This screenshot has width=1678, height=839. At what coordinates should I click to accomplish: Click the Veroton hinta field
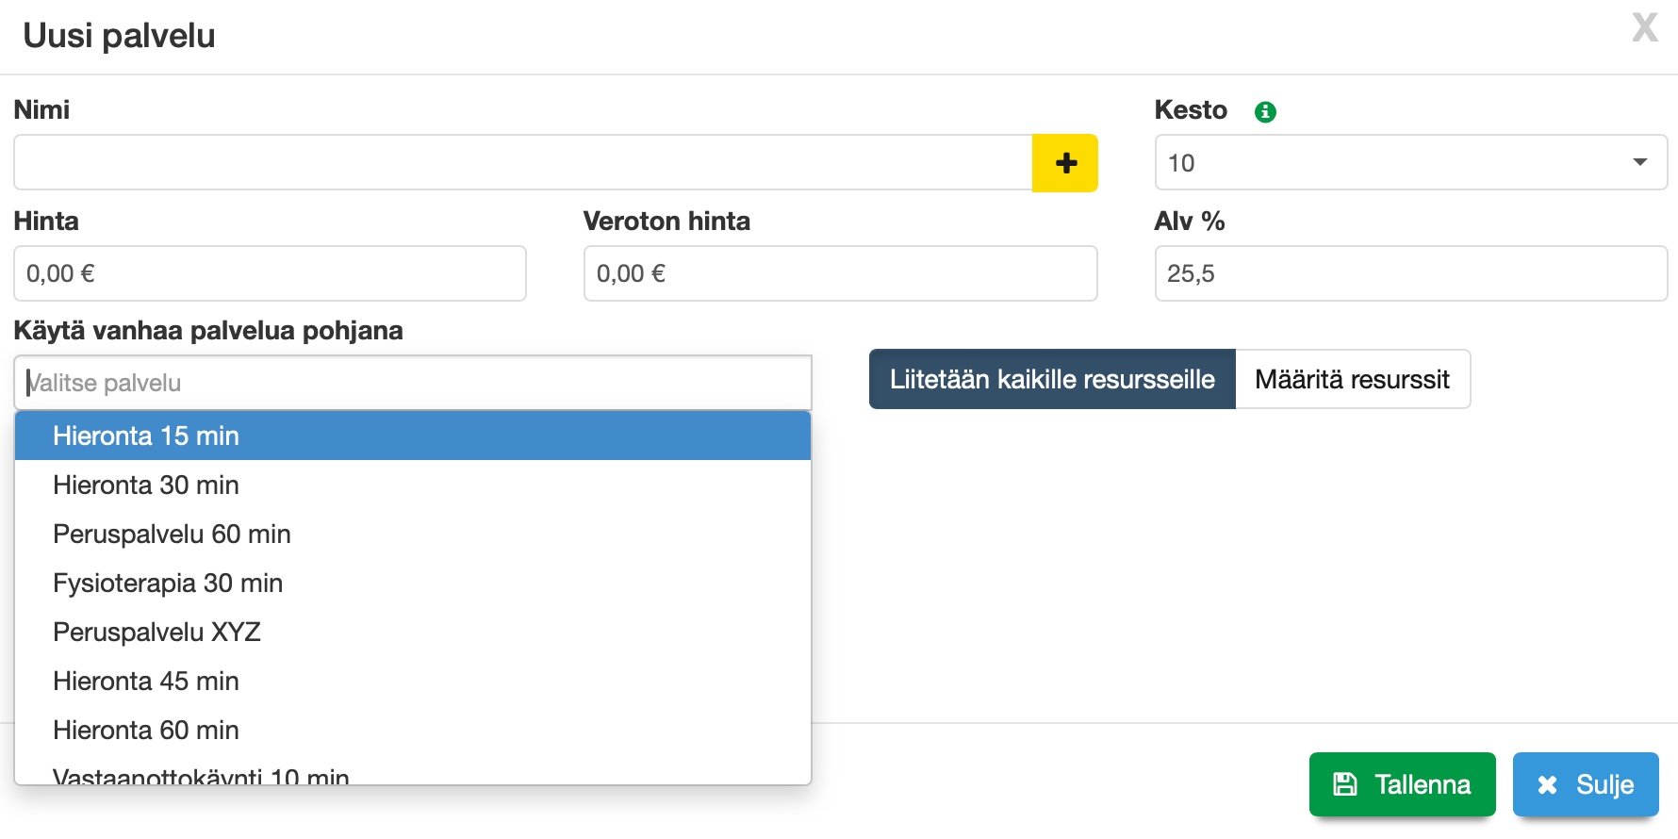tap(840, 274)
